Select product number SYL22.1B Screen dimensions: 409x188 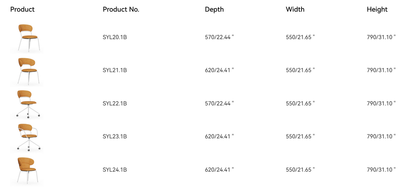click(115, 104)
